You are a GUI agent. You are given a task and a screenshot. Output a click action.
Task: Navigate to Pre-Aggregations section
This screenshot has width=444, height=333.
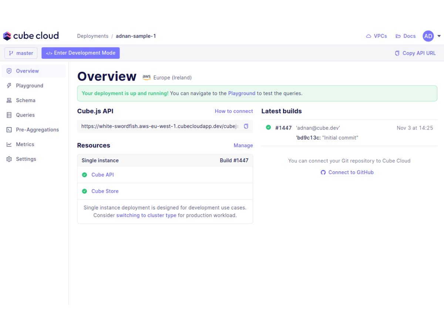[34, 130]
